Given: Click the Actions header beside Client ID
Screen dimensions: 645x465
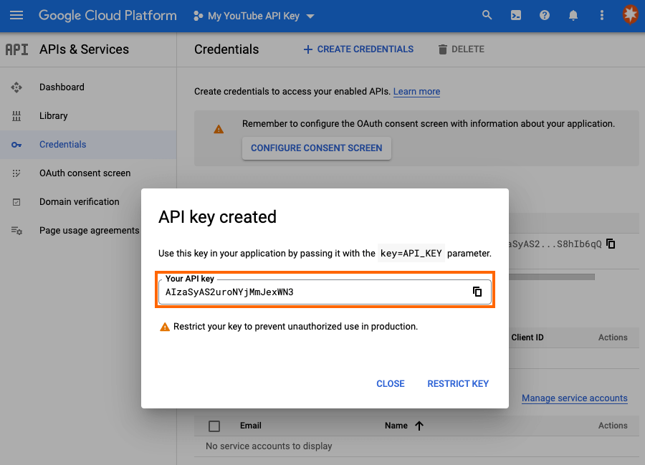Looking at the screenshot, I should pos(613,337).
